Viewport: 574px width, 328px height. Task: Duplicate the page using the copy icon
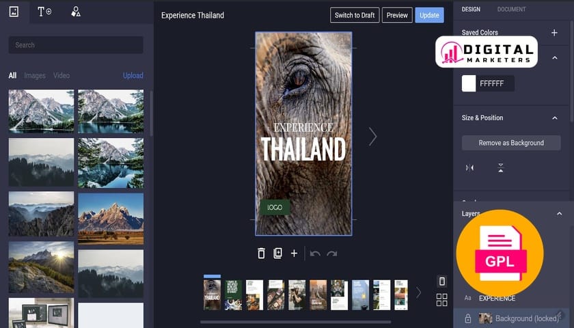(x=277, y=254)
